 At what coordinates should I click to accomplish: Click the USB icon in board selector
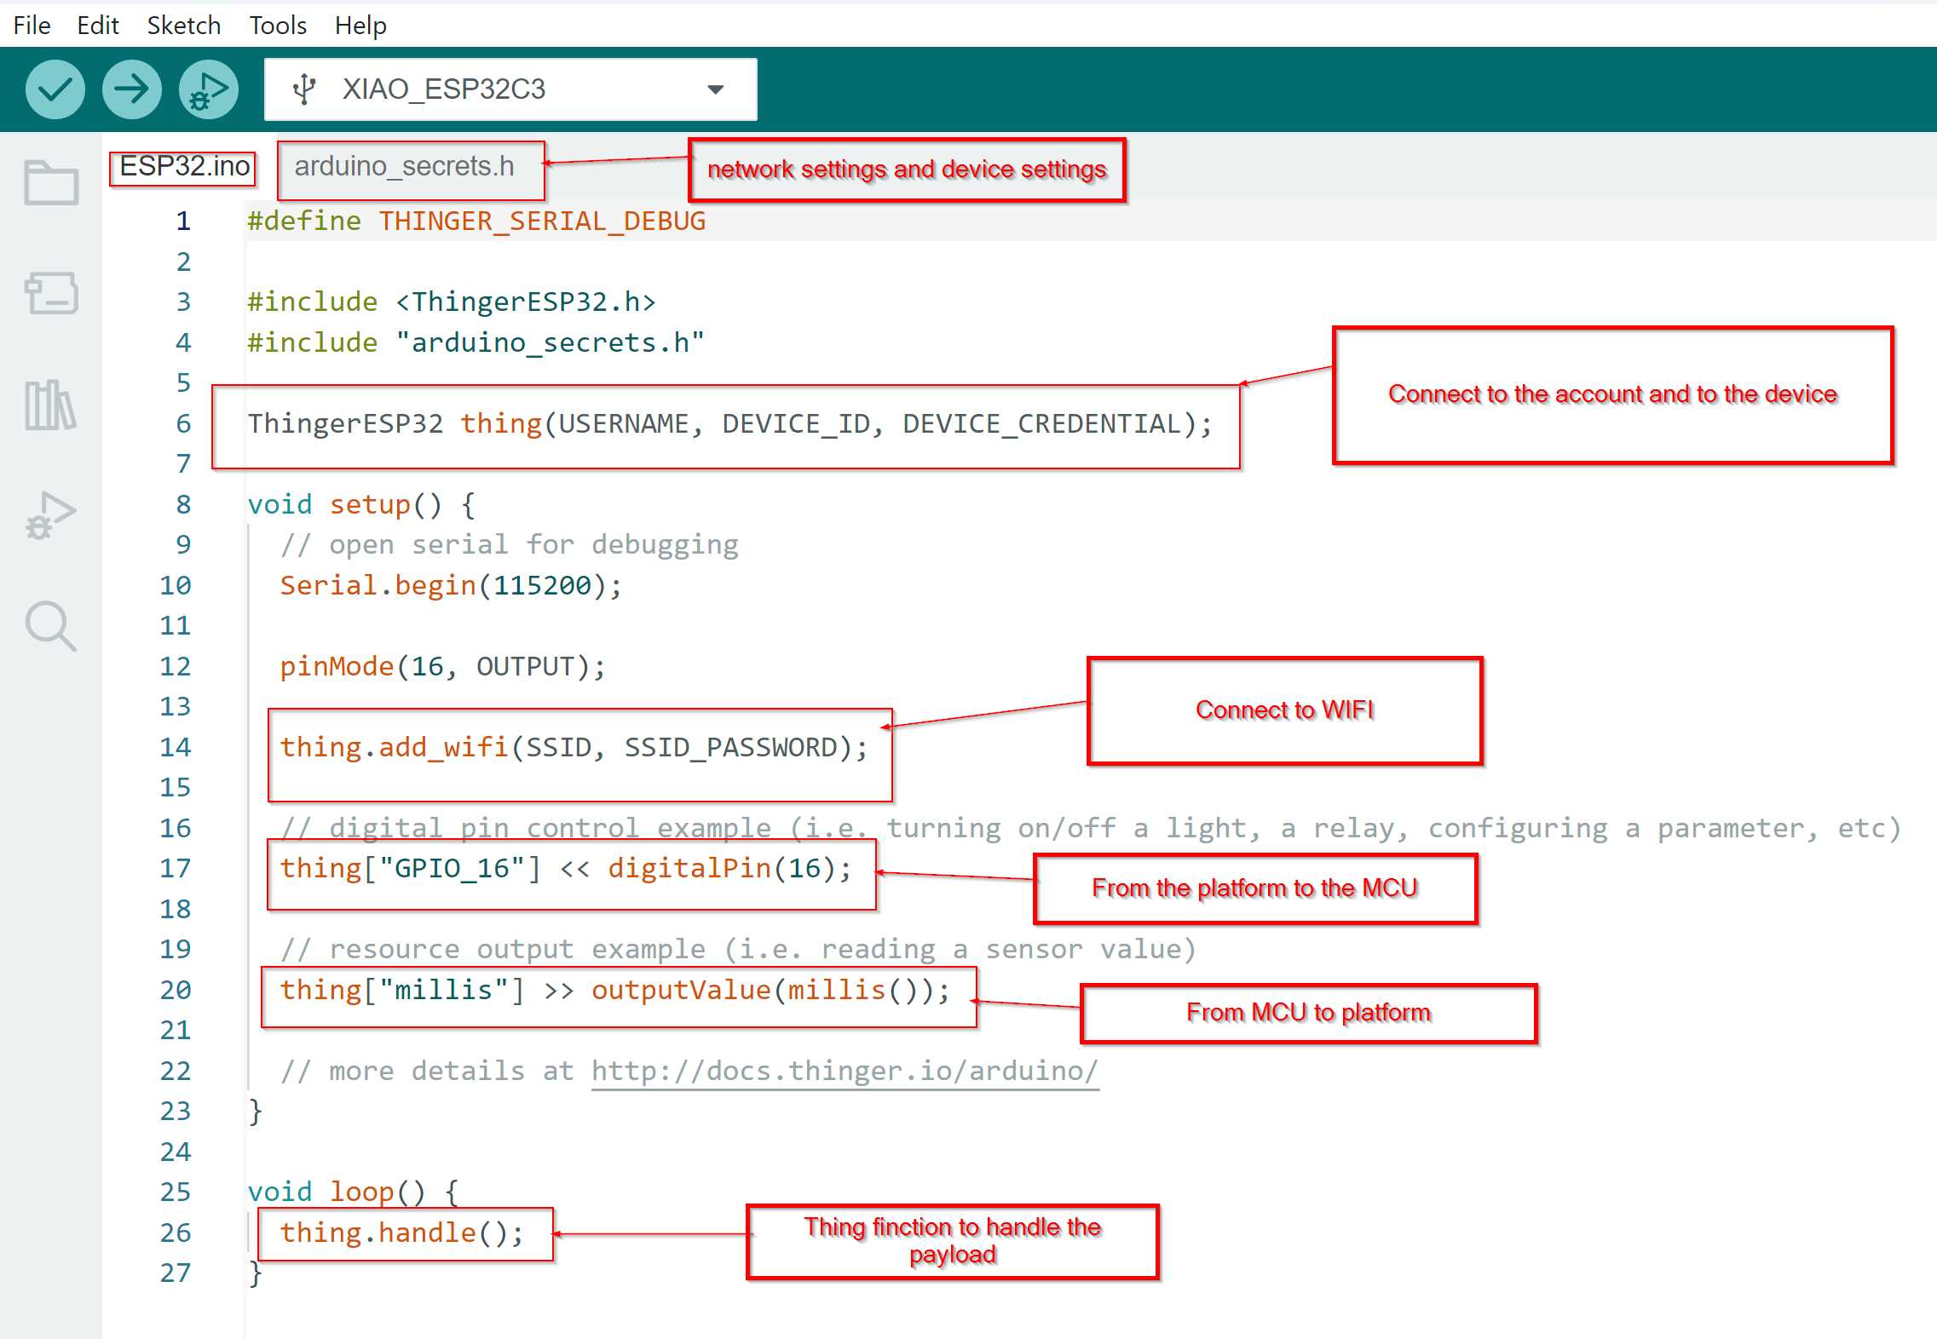304,89
